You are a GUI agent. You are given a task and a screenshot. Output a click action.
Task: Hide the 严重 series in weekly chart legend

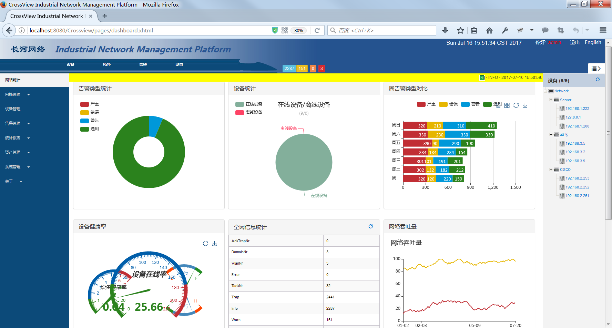pos(427,104)
